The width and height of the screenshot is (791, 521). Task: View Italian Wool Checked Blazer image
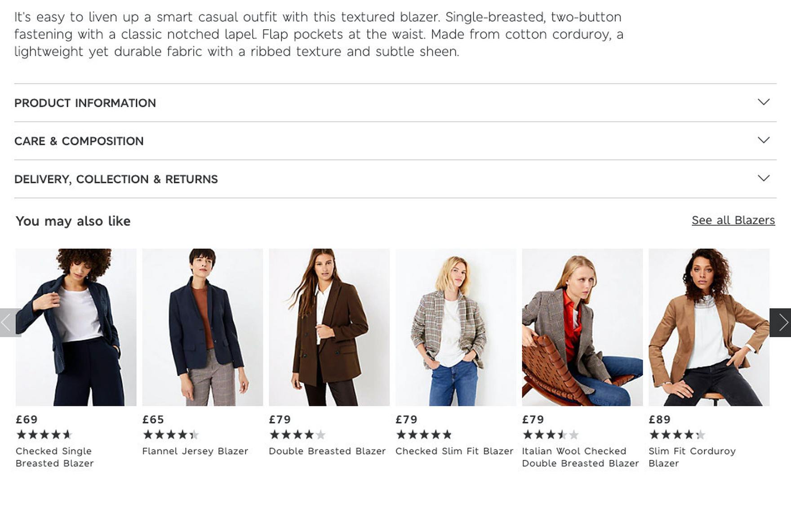point(582,327)
